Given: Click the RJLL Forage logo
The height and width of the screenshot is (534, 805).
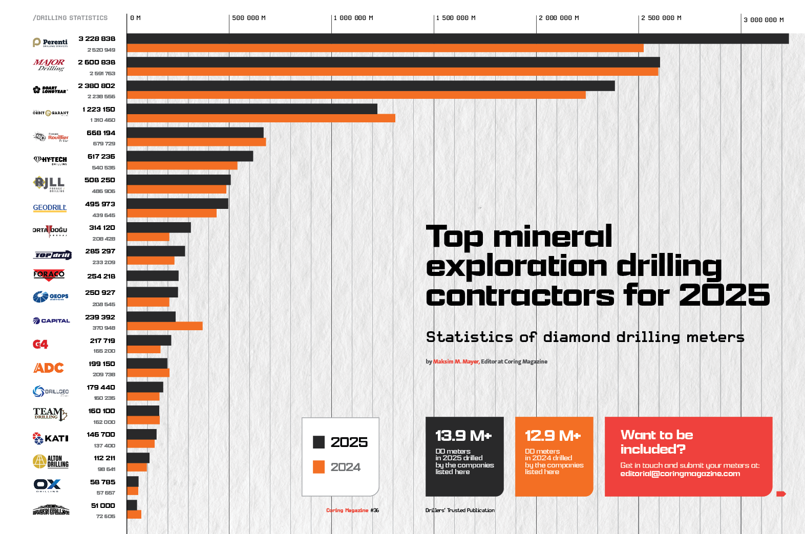Looking at the screenshot, I should point(49,184).
